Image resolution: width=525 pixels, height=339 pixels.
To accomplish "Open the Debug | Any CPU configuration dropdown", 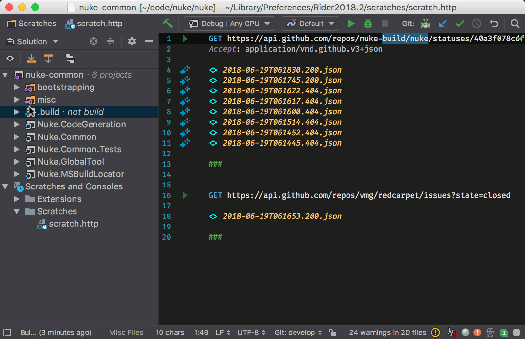I will [229, 23].
